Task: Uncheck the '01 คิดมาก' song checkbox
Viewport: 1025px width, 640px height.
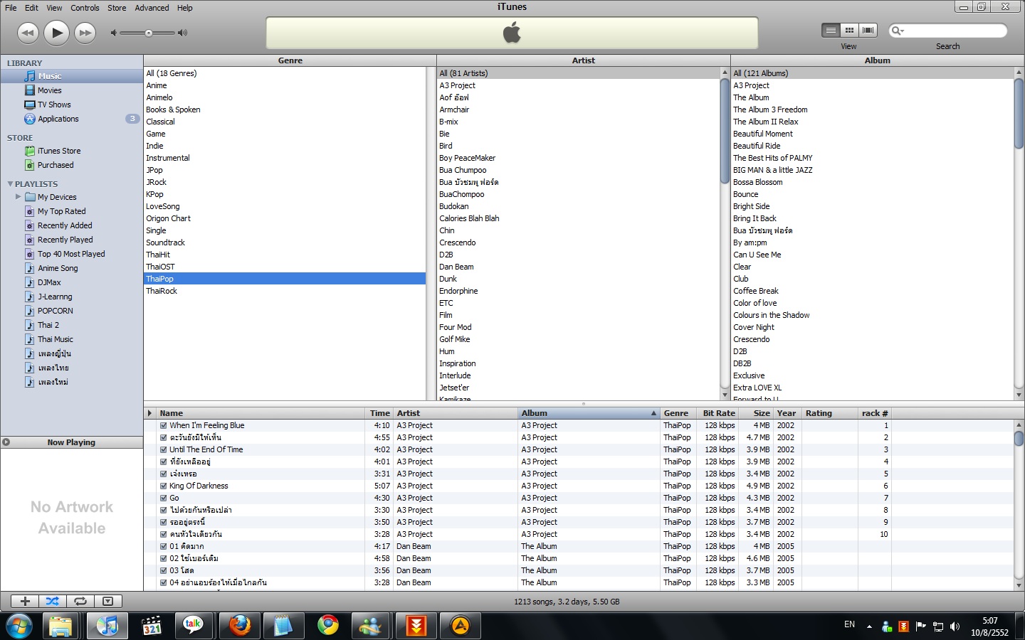Action: point(164,546)
